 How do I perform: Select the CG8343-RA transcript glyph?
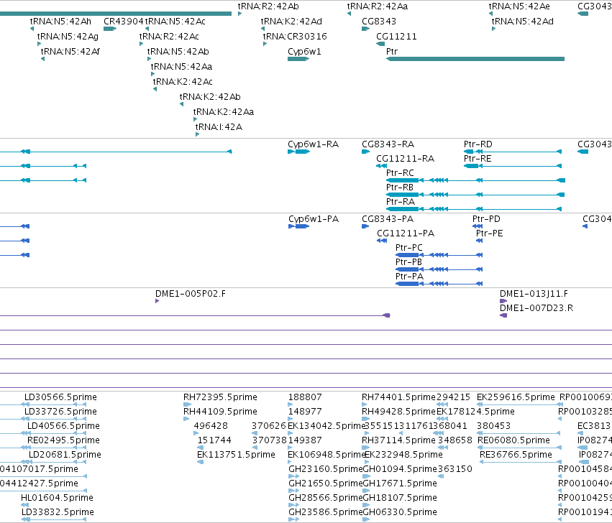pos(366,152)
